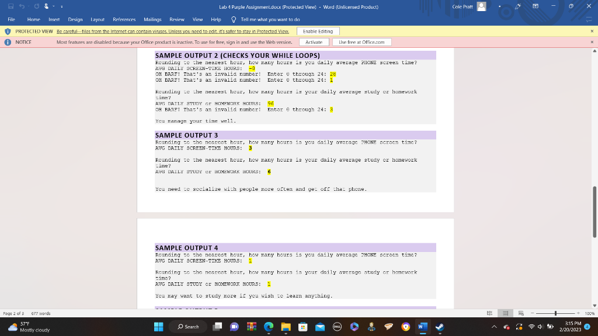This screenshot has width=598, height=336.
Task: Click Page 2 of 3 status indicator
Action: point(13,313)
